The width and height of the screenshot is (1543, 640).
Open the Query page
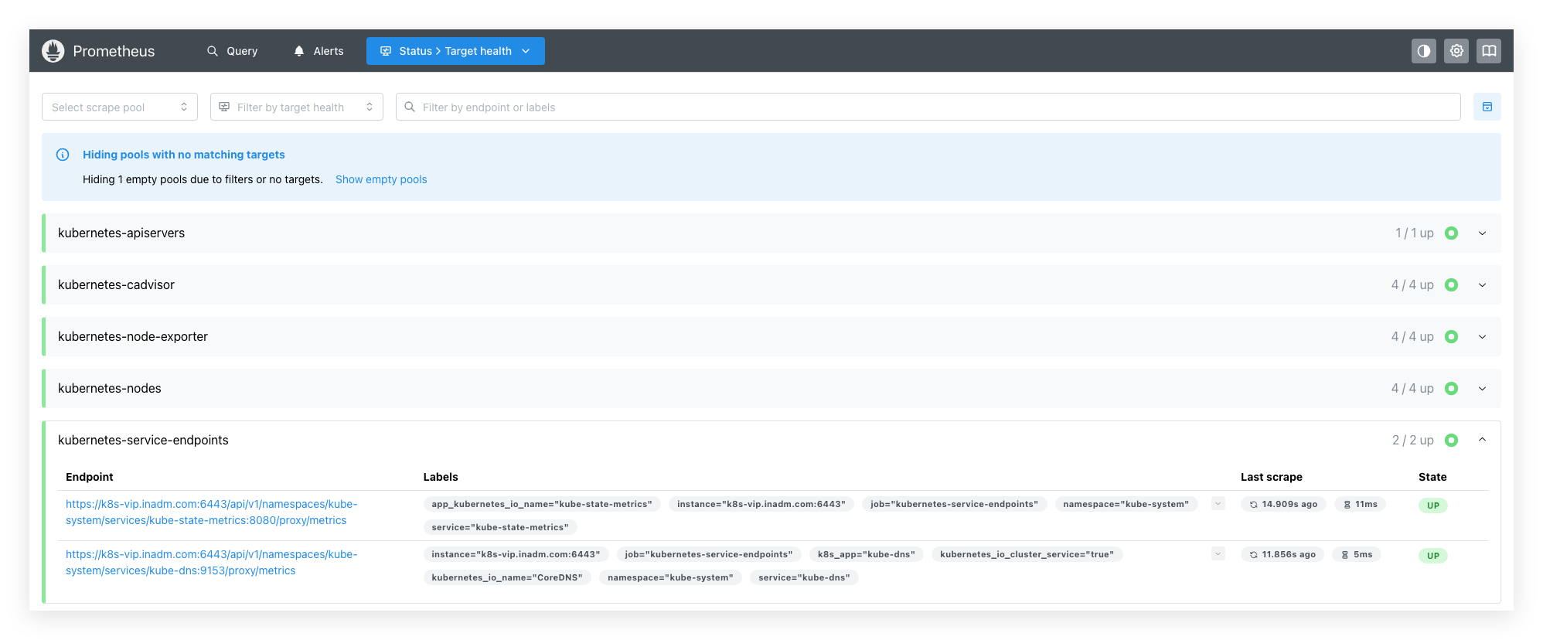click(x=232, y=51)
